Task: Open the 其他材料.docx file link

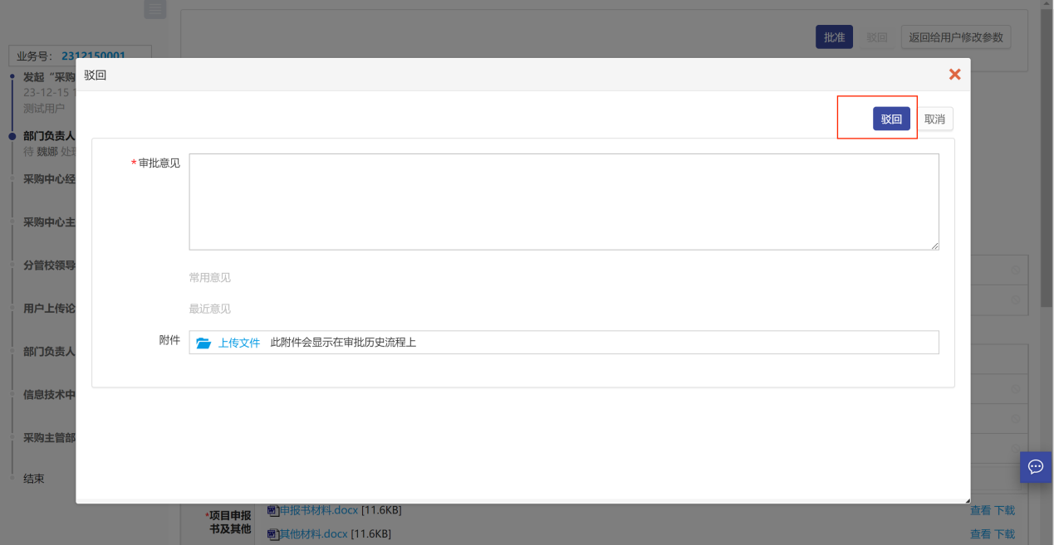Action: pos(313,533)
